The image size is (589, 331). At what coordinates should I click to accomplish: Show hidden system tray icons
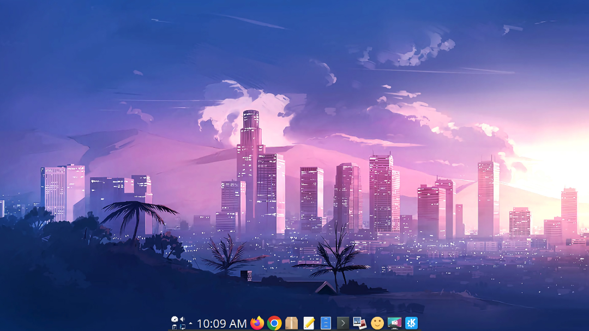(x=191, y=323)
